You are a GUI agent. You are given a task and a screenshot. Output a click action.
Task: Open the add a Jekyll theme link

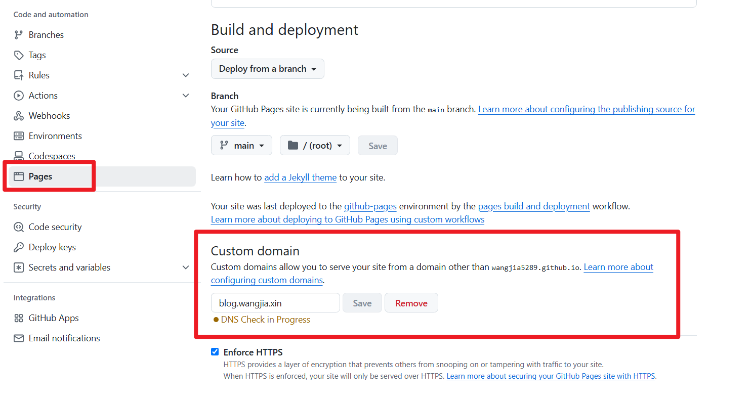pos(300,177)
